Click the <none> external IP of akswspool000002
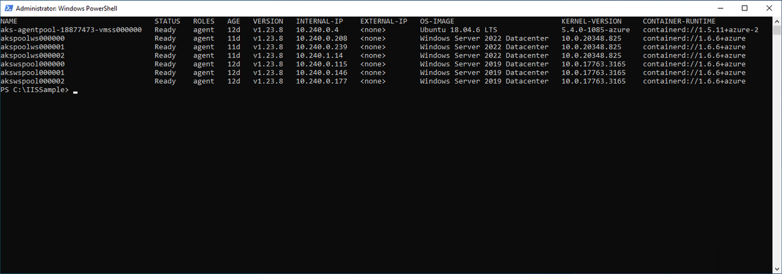The width and height of the screenshot is (782, 274). pyautogui.click(x=373, y=82)
